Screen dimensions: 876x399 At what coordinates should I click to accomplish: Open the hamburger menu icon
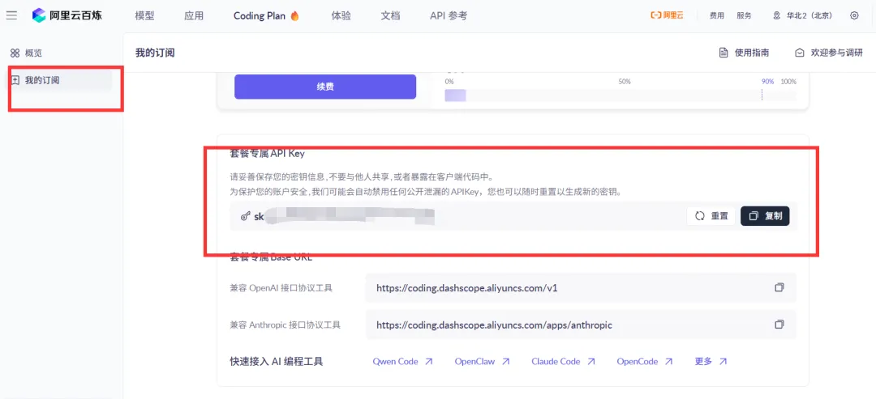coord(11,15)
